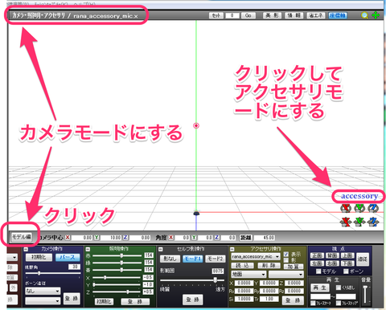Click the green Y move handle icon
The width and height of the screenshot is (386, 310).
pyautogui.click(x=359, y=222)
